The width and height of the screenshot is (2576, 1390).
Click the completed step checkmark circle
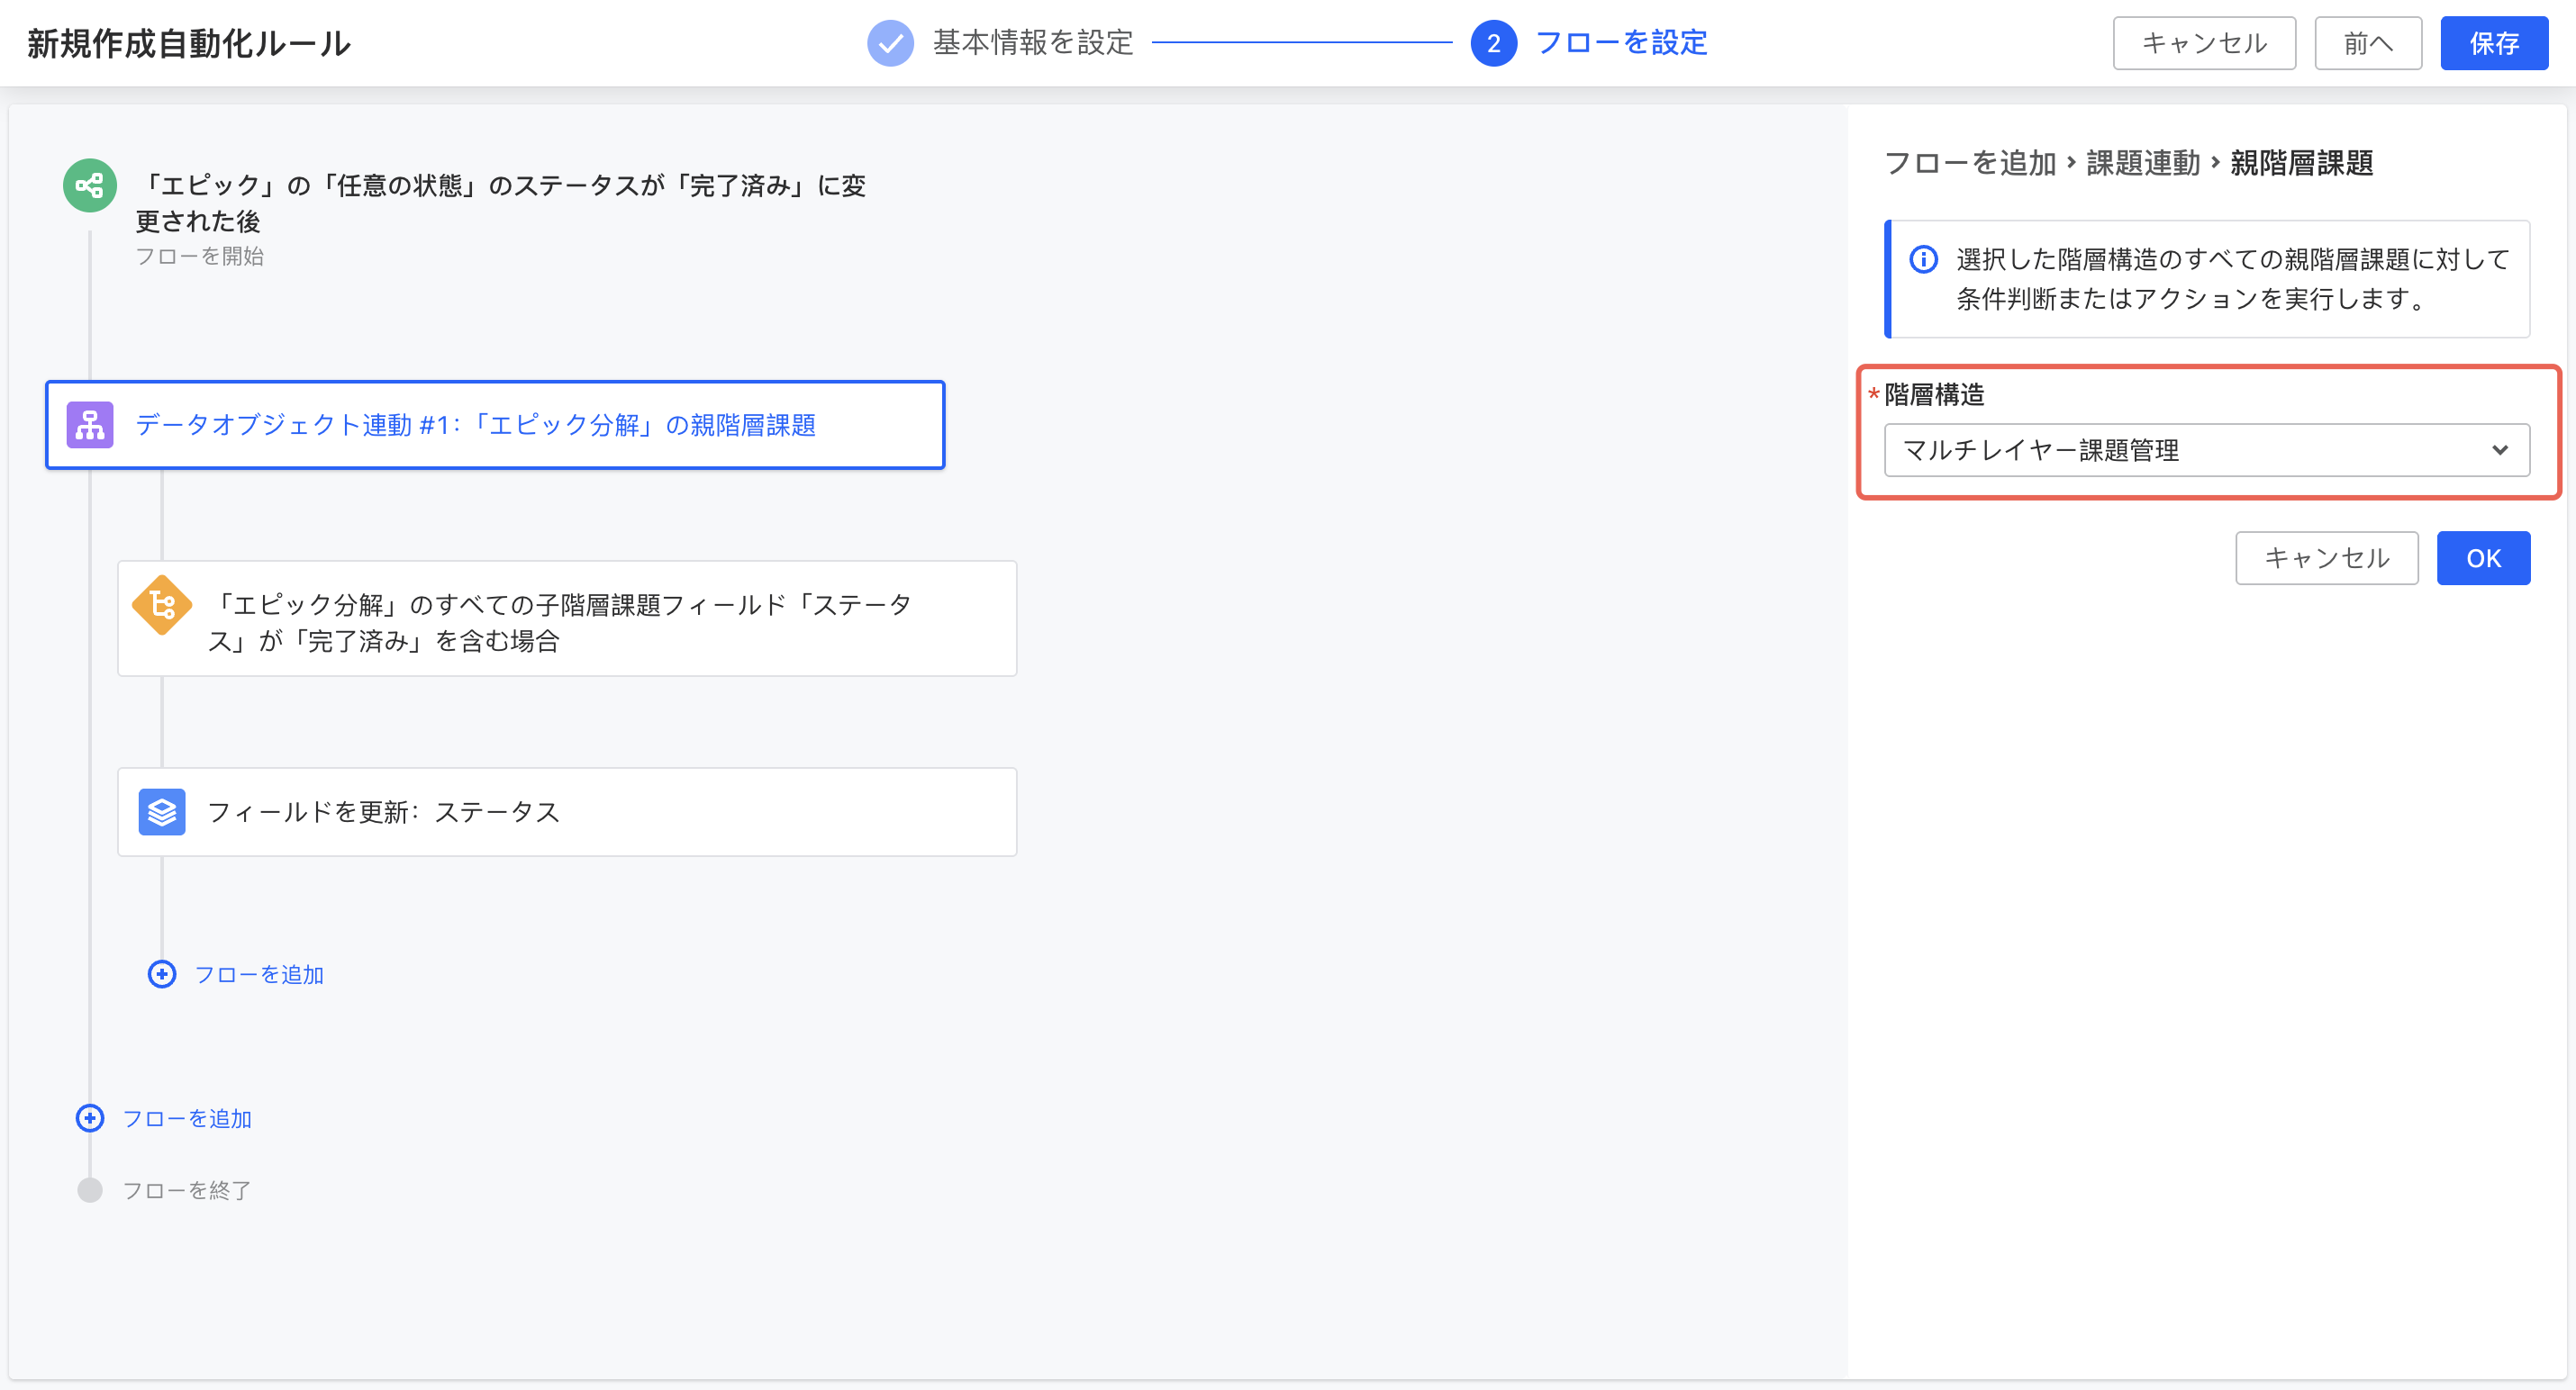(889, 43)
